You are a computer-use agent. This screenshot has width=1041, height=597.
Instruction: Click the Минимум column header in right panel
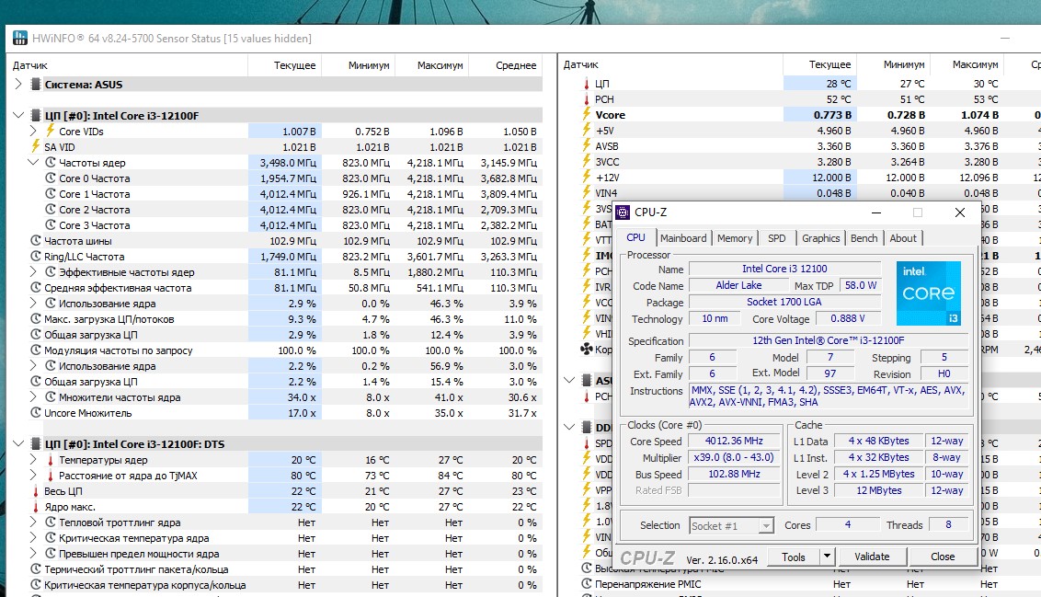click(893, 64)
